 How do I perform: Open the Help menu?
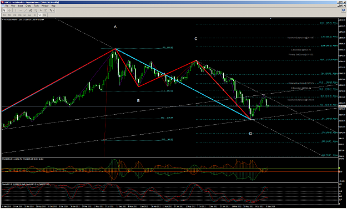[53, 6]
